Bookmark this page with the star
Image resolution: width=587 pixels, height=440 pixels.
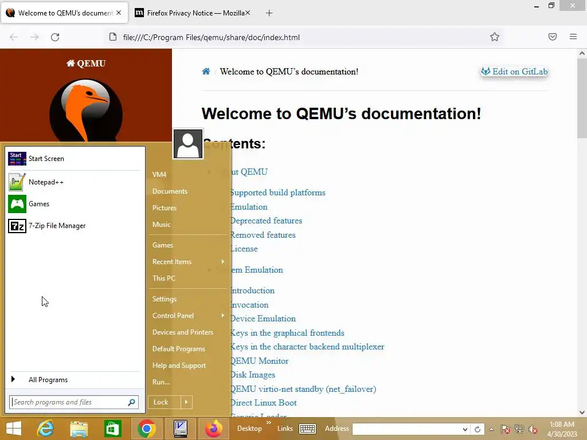click(495, 37)
